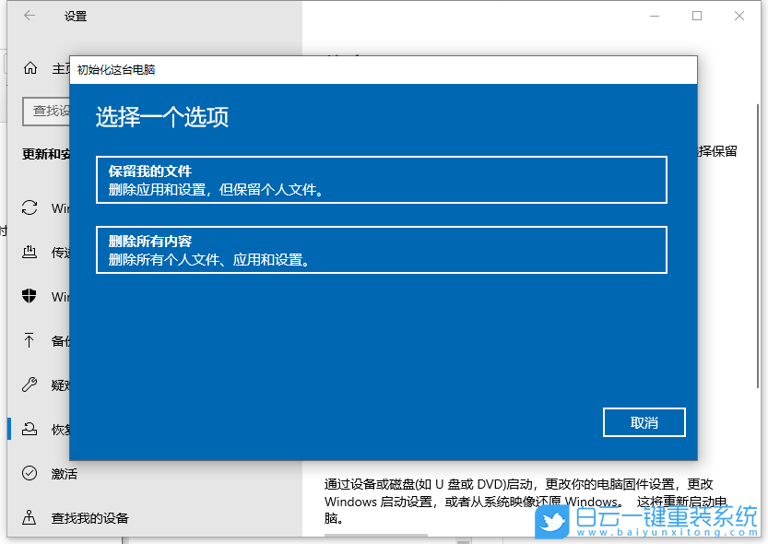Choose 删除所有内容 option
The height and width of the screenshot is (544, 768).
381,250
